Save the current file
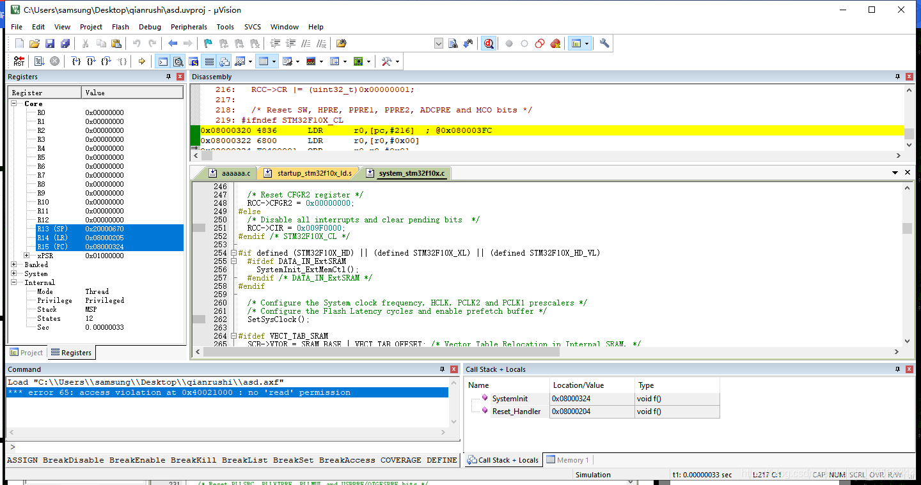This screenshot has width=921, height=485. [x=50, y=43]
